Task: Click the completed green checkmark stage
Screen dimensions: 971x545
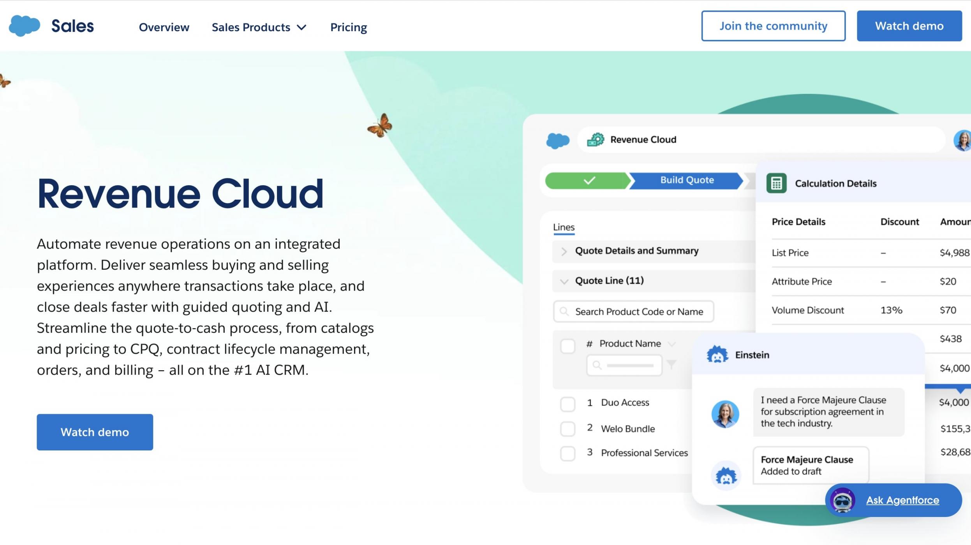Action: [x=588, y=180]
